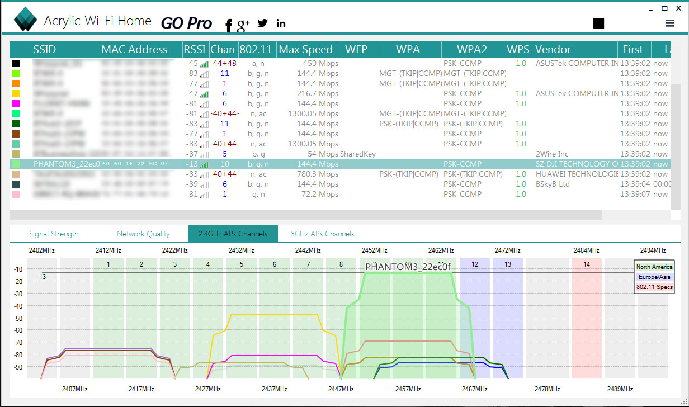Click the signal bars icon beside RSSI -13
689x407 pixels.
click(204, 164)
